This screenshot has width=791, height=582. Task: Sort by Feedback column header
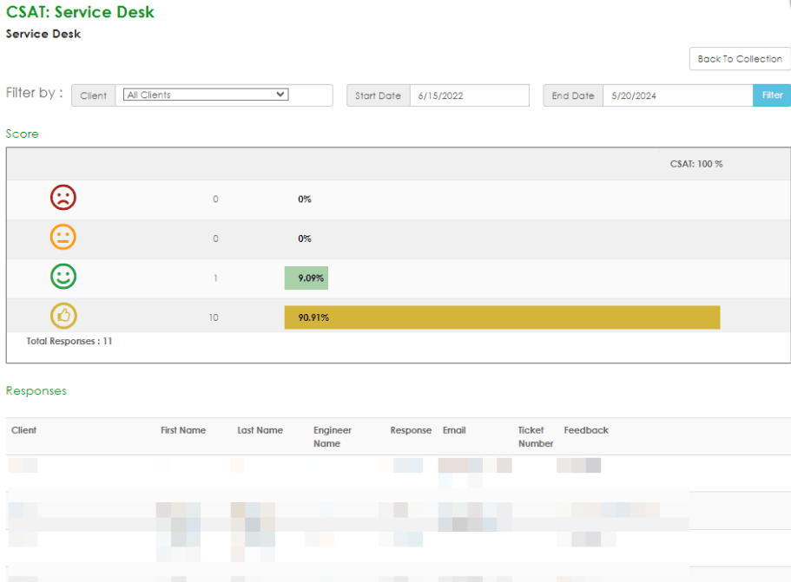(586, 430)
